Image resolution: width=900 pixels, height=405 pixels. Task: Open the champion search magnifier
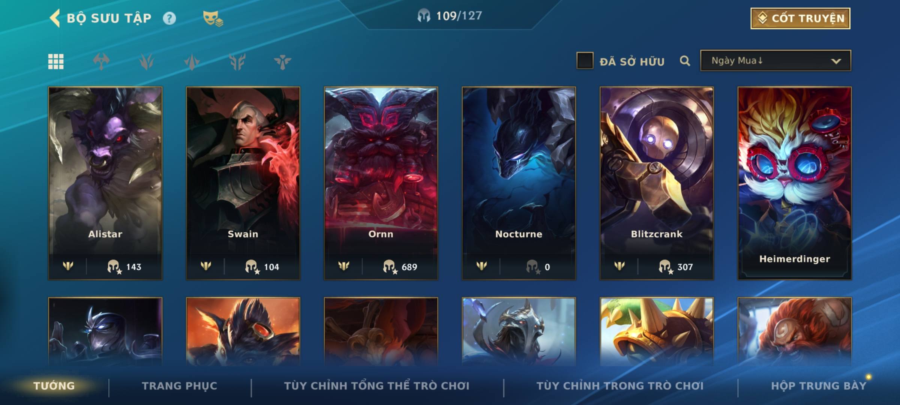tap(685, 61)
